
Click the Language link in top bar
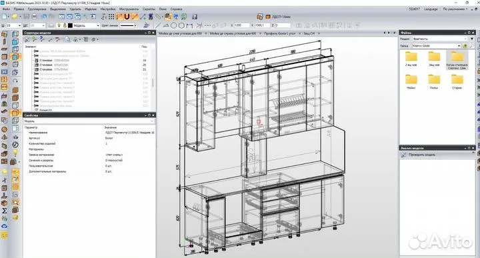(431, 9)
